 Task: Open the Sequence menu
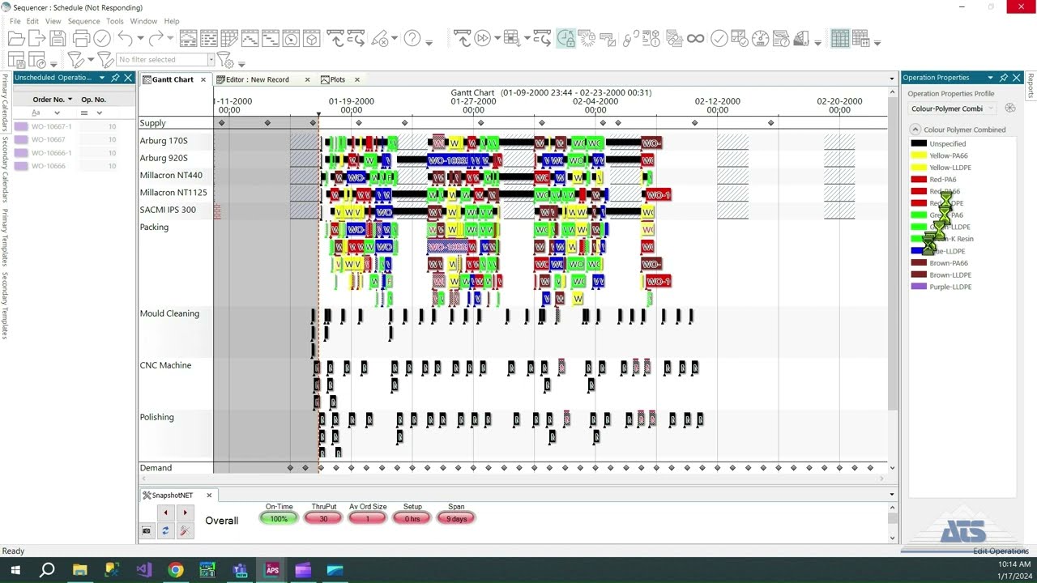click(84, 21)
